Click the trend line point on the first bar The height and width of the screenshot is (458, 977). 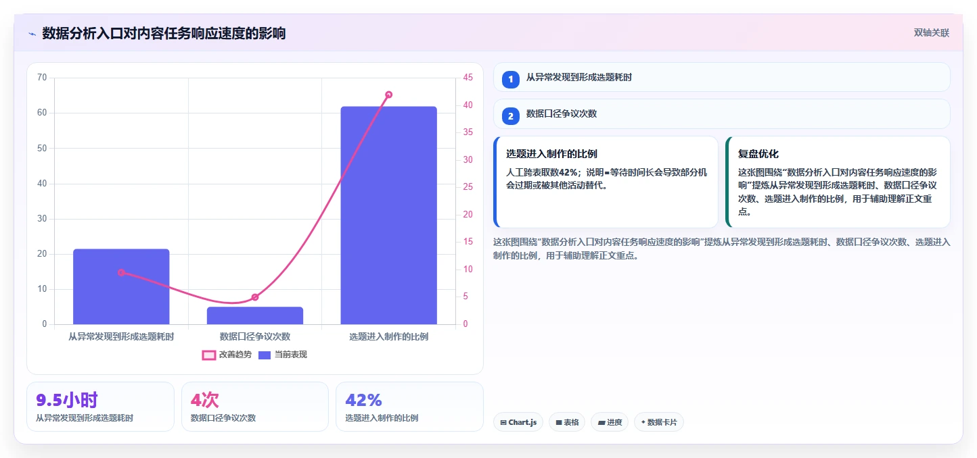click(x=121, y=272)
